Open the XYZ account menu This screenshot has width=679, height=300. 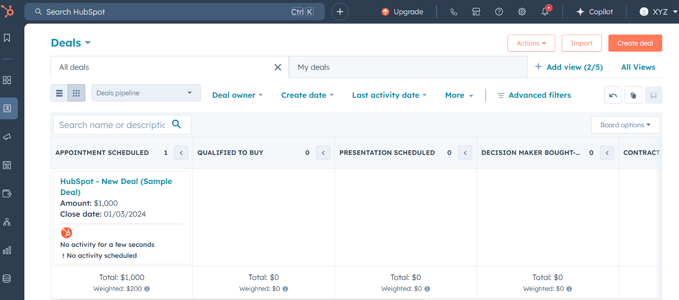[659, 12]
